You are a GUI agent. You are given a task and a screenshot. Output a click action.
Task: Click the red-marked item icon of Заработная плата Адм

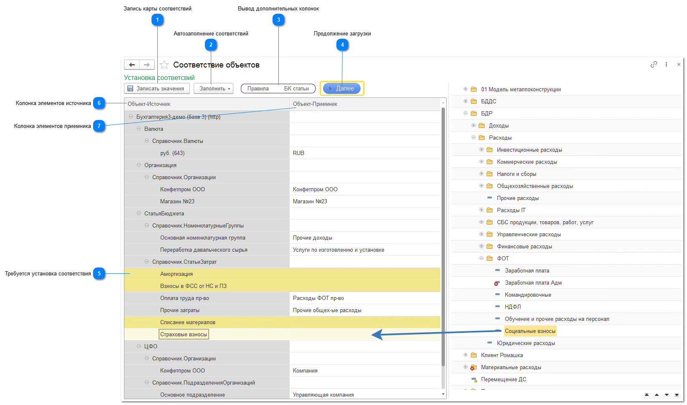click(497, 283)
